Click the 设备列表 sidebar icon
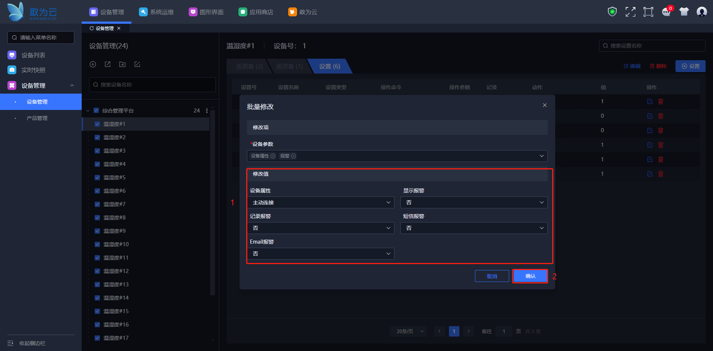The image size is (713, 351). coord(12,55)
